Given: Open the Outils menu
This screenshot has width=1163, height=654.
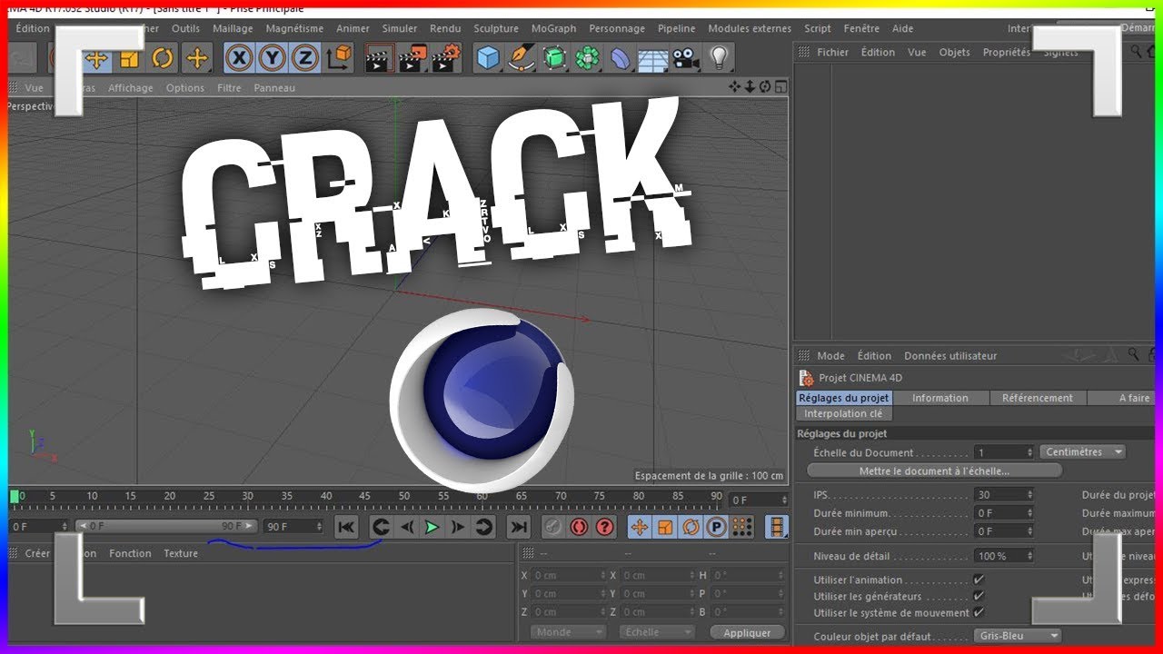Looking at the screenshot, I should [185, 28].
